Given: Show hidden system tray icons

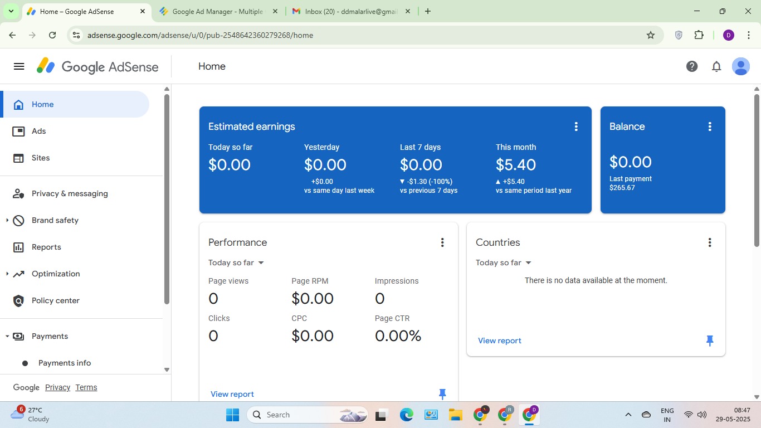Looking at the screenshot, I should click(628, 415).
